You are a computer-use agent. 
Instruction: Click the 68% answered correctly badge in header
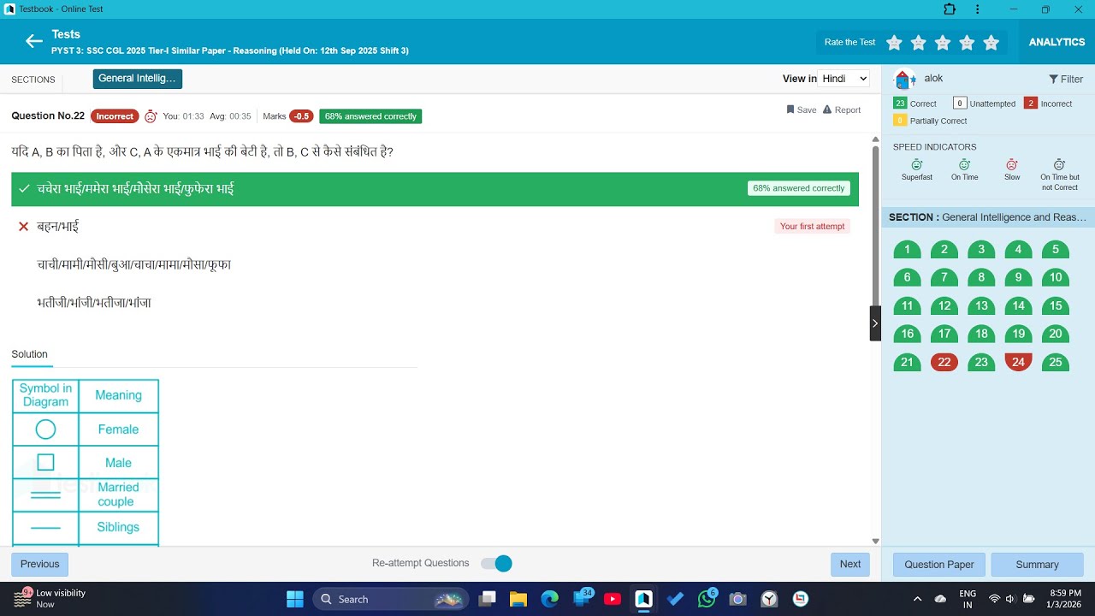click(370, 116)
